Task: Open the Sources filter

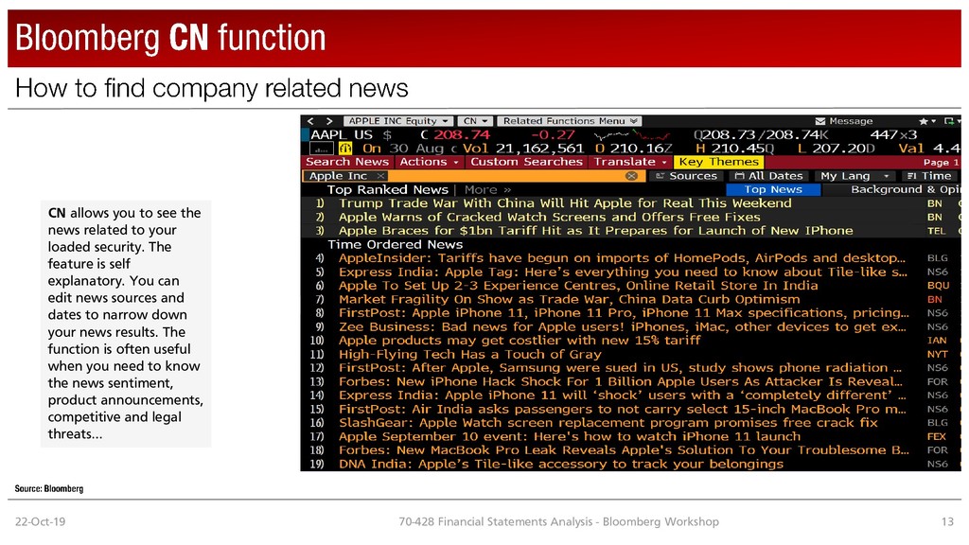Action: pyautogui.click(x=686, y=176)
